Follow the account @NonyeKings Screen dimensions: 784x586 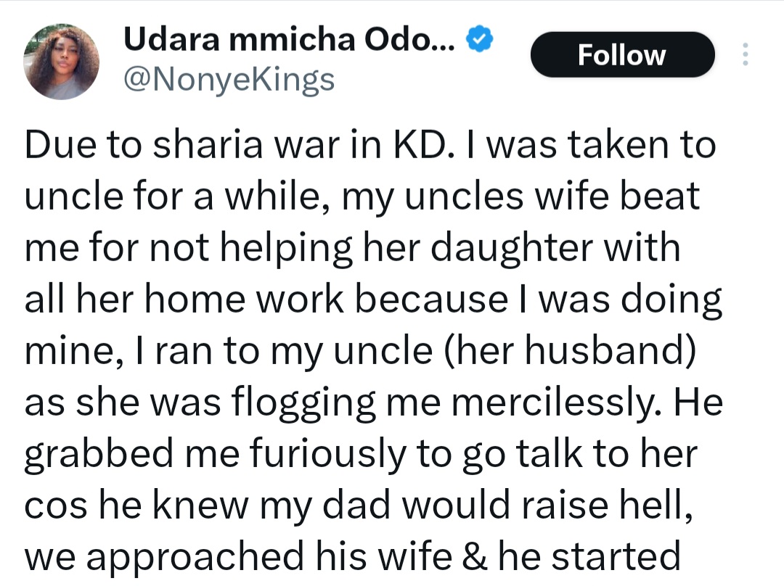(x=622, y=54)
